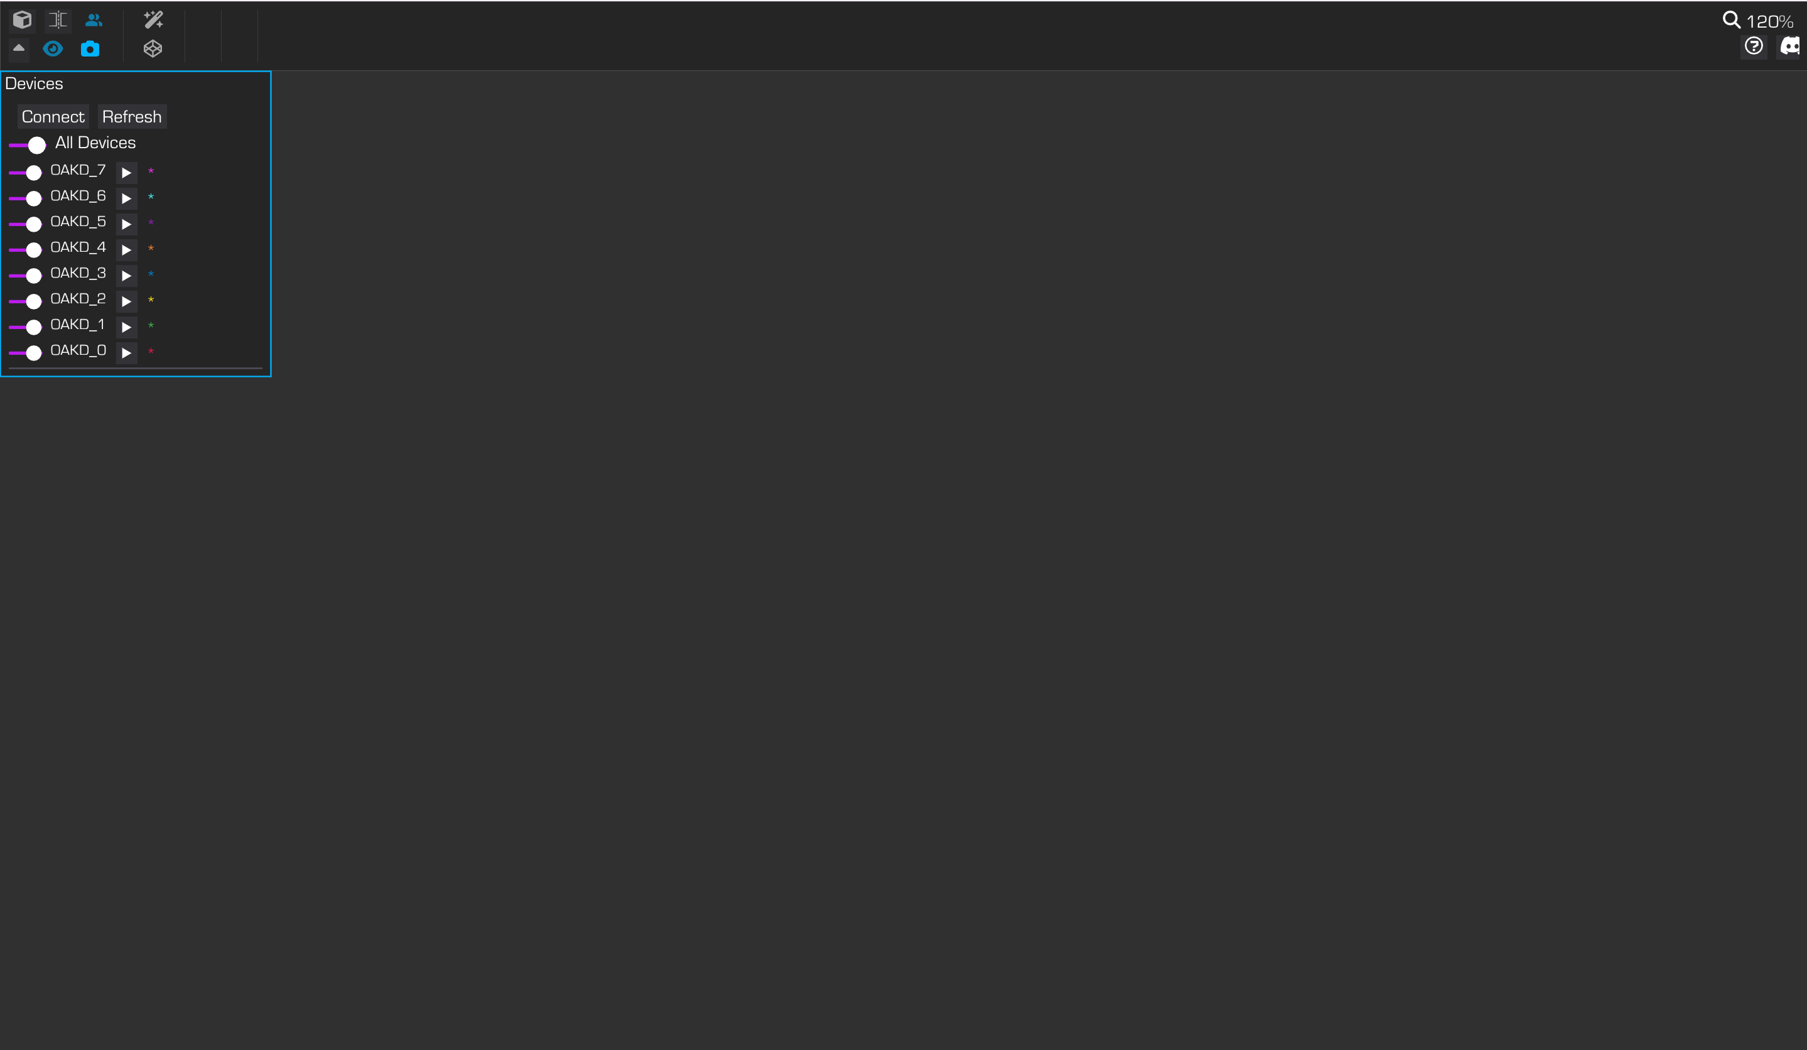The width and height of the screenshot is (1807, 1050).
Task: Expand the OAKD_0 arrow button
Action: tap(127, 353)
